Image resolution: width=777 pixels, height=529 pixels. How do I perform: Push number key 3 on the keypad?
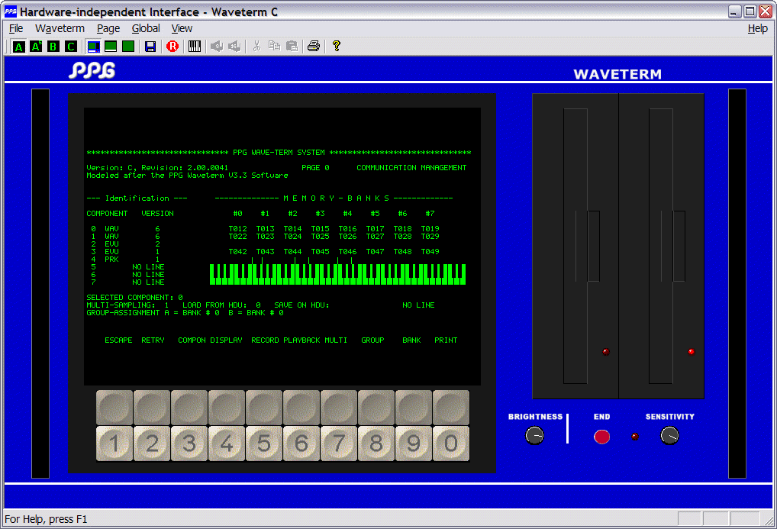tap(189, 444)
